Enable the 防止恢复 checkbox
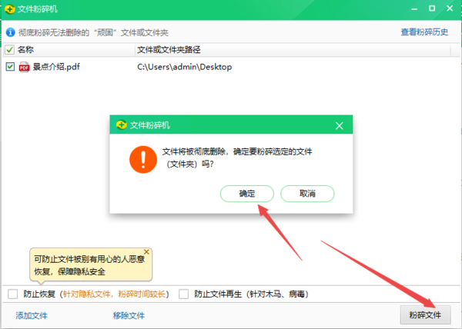Screen dimensions: 462x329 12,294
